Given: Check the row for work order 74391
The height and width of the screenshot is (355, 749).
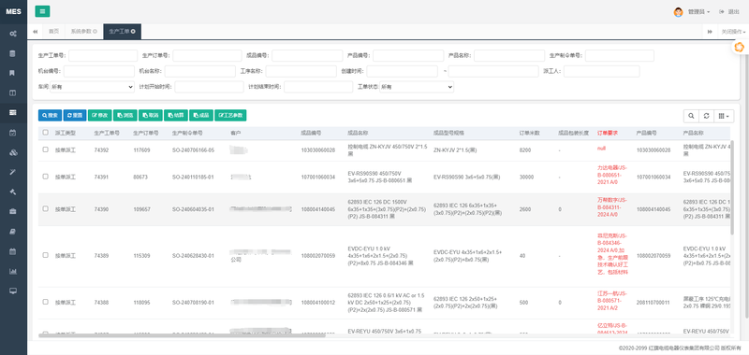Looking at the screenshot, I should (x=45, y=177).
